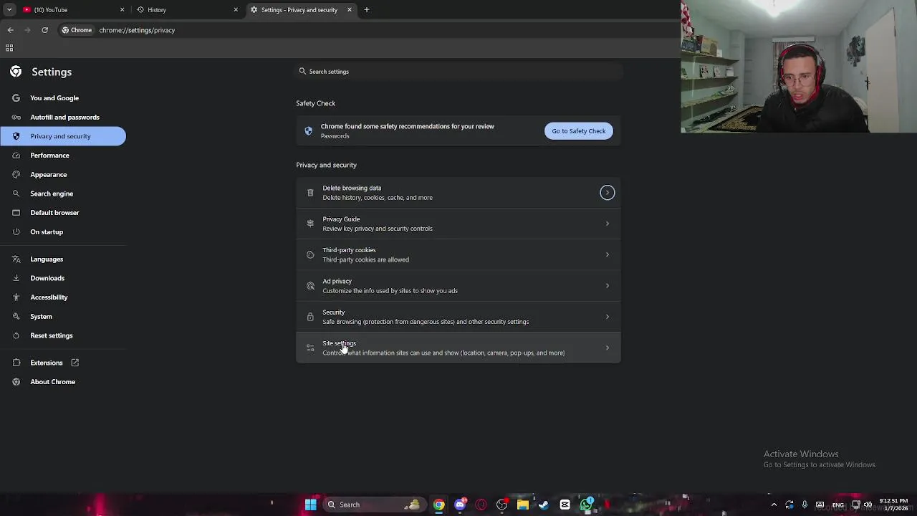Click the external link icon beside Extensions
The width and height of the screenshot is (917, 516).
(x=75, y=363)
